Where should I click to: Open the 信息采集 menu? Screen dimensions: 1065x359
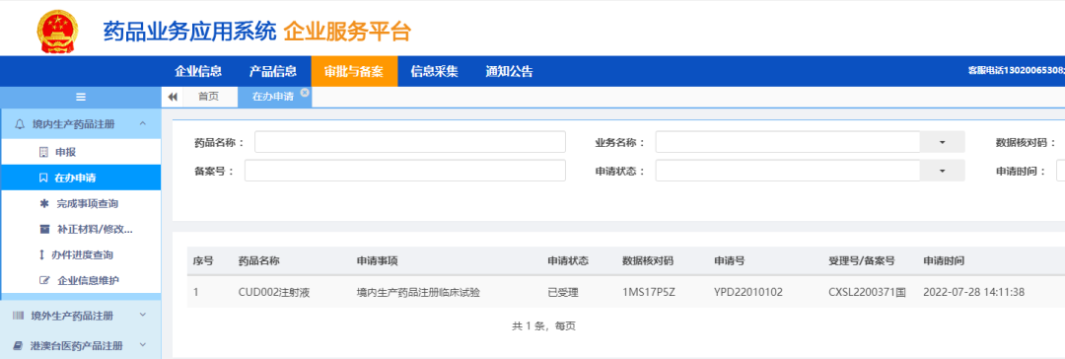click(x=435, y=71)
